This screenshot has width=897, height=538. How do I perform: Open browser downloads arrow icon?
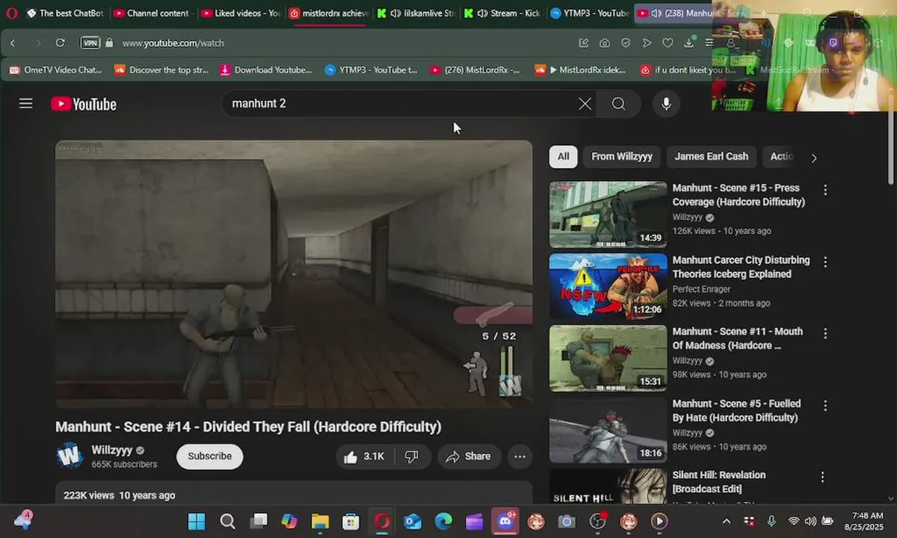[x=689, y=43]
